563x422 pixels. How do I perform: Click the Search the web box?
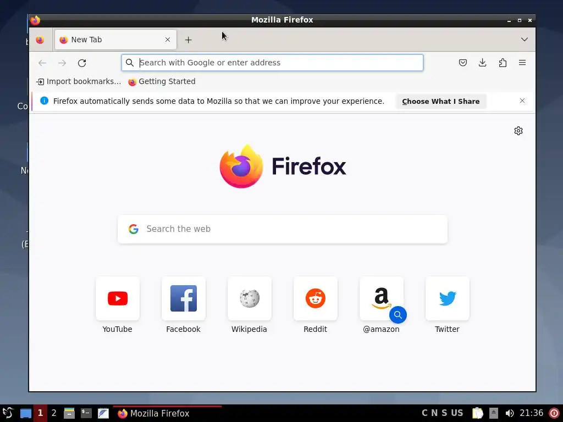click(283, 229)
